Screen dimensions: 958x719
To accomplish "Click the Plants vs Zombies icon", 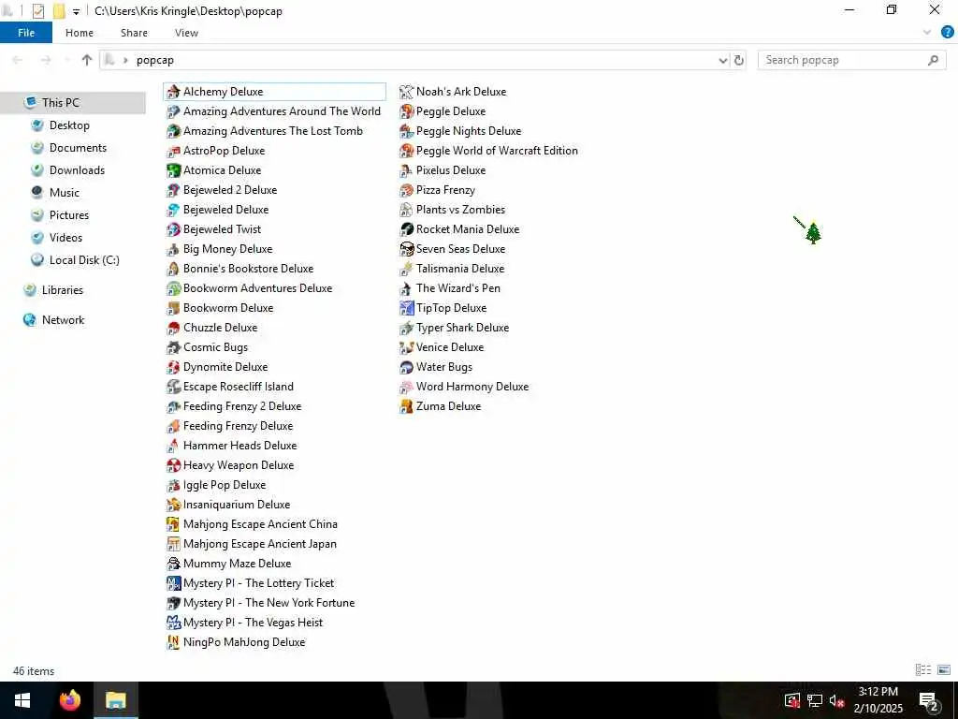I will tap(406, 211).
